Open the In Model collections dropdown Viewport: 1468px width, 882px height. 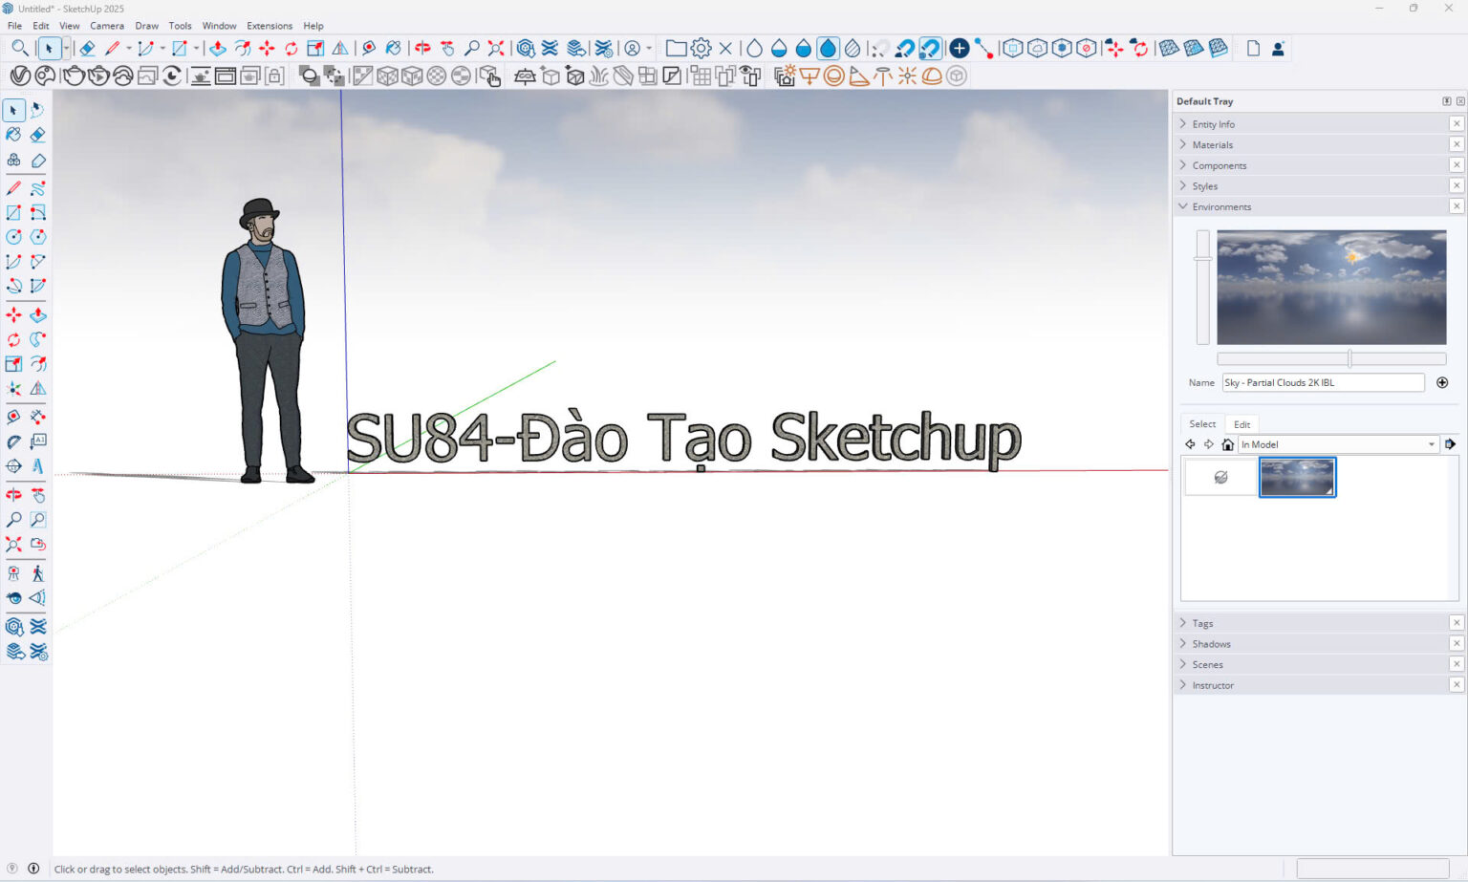(1431, 443)
